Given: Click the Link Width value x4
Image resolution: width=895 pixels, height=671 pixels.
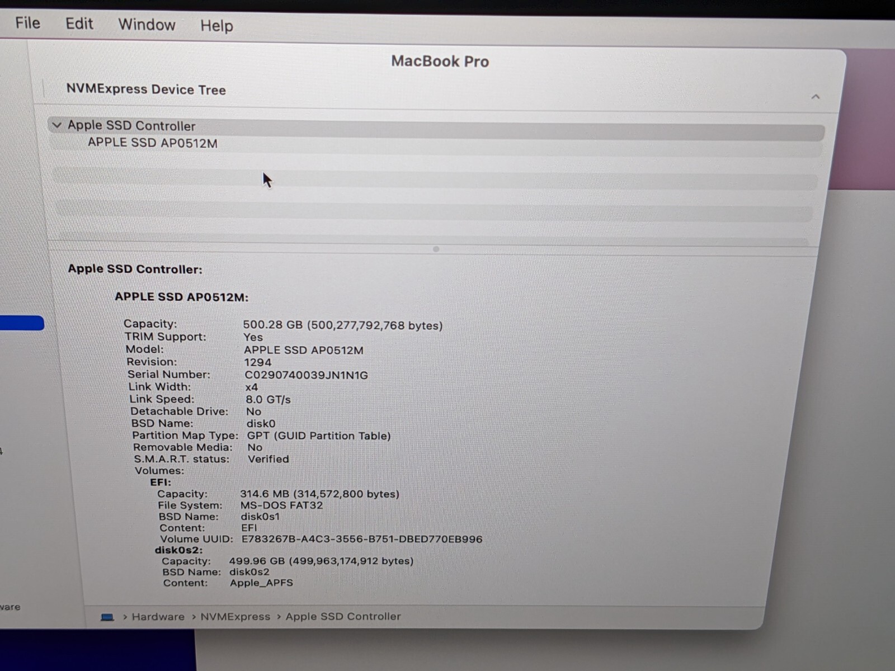Looking at the screenshot, I should pos(252,387).
